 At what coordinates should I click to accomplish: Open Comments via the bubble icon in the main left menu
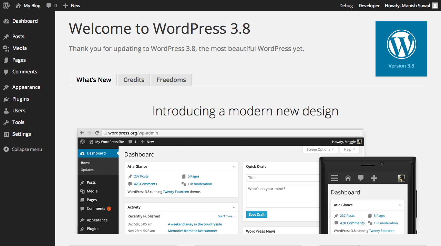pyautogui.click(x=6, y=72)
